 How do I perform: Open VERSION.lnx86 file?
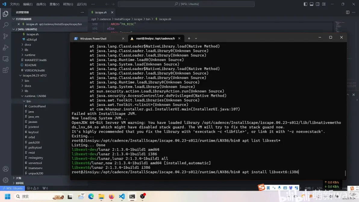point(35,70)
